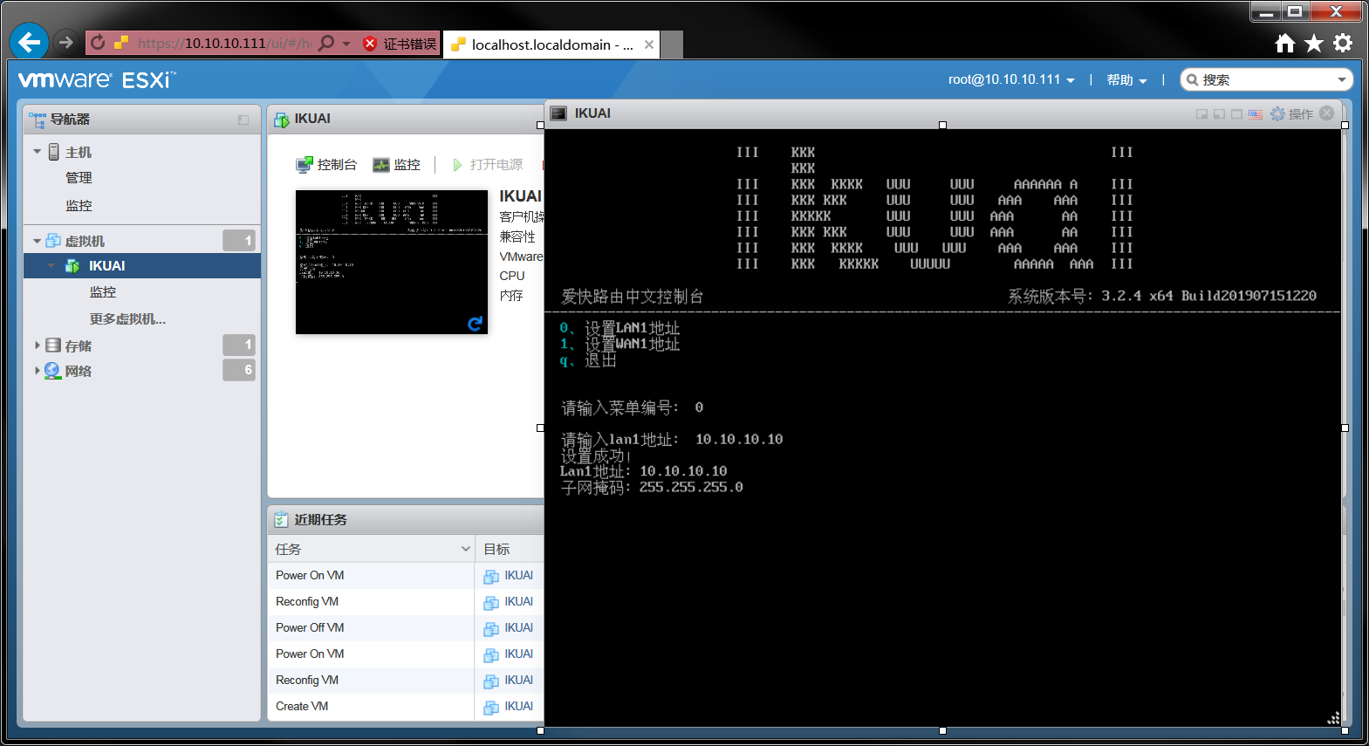The image size is (1369, 746).
Task: Click the IKUAI console window title icon
Action: pos(559,113)
